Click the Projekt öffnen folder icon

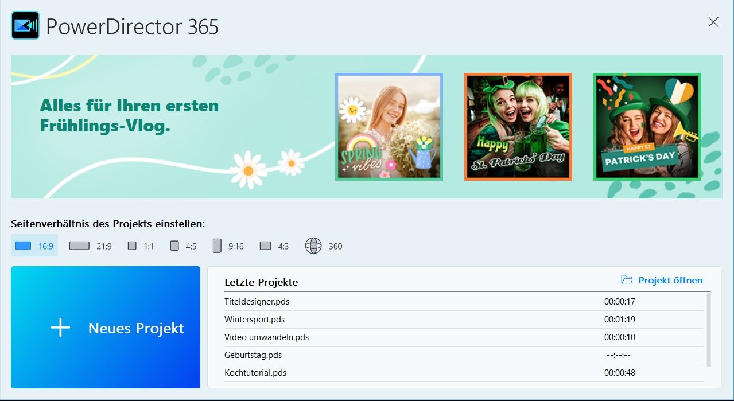(x=627, y=280)
